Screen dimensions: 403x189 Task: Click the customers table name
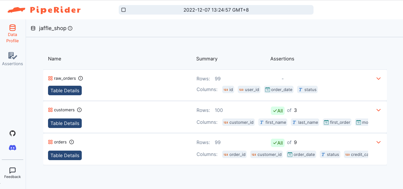coord(64,110)
